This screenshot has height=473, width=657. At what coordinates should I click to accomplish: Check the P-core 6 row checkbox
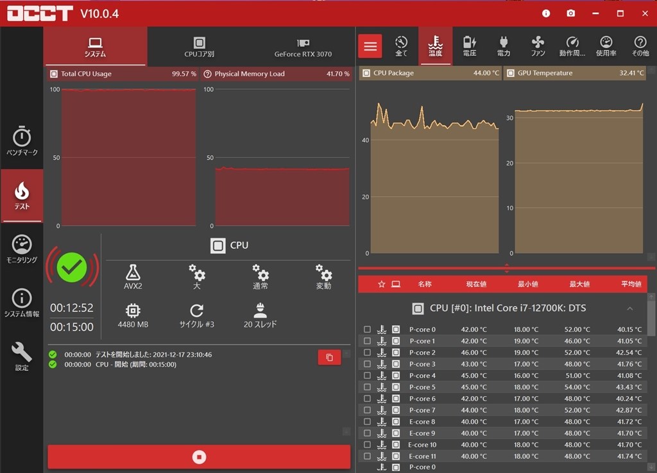coord(367,399)
